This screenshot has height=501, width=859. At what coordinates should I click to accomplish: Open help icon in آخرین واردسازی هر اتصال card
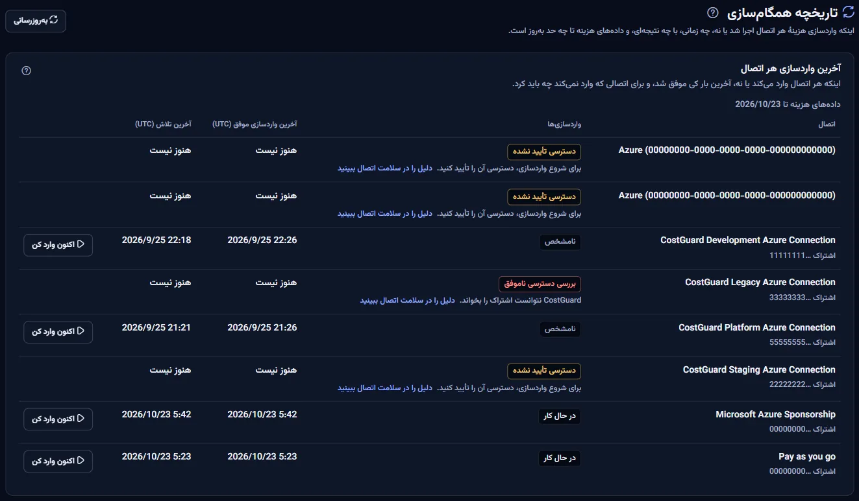pyautogui.click(x=27, y=71)
